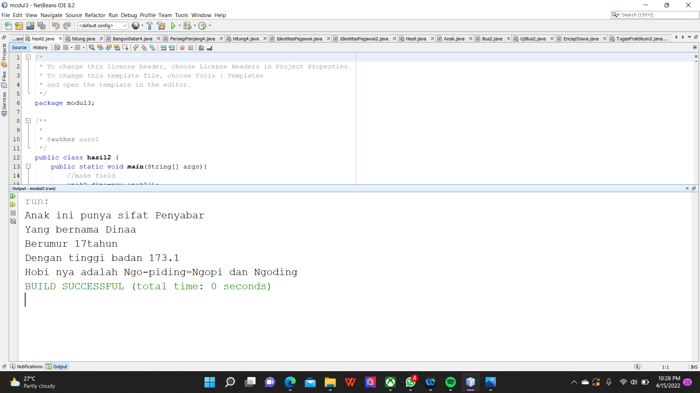700x393 pixels.
Task: Toggle the highlight search results icon
Action: point(117,48)
